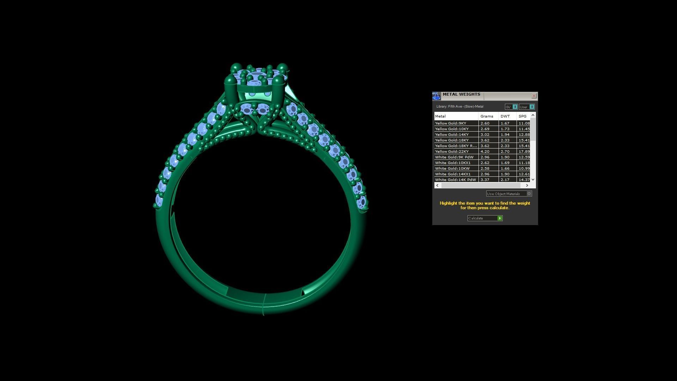
Task: Click the Library: Fifth Ave - (Slow)-Metal label
Action: tap(460, 107)
